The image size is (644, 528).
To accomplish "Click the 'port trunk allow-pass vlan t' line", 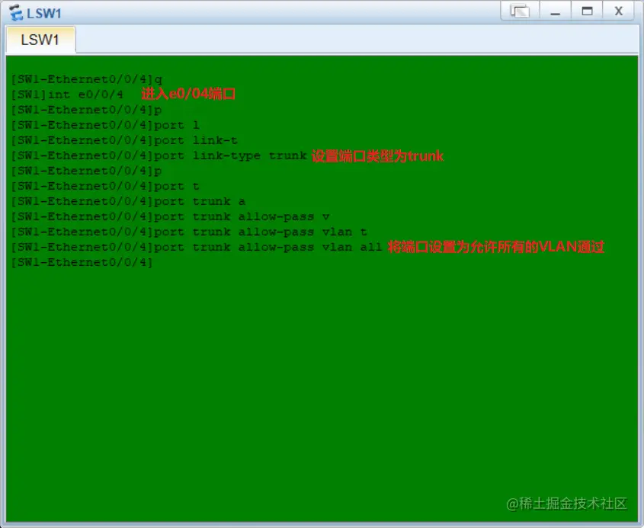I will 189,232.
